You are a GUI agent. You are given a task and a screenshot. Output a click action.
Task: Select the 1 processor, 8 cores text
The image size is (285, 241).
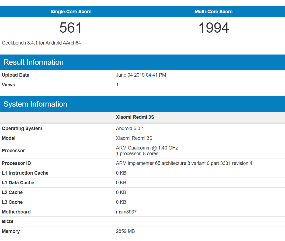click(x=137, y=154)
